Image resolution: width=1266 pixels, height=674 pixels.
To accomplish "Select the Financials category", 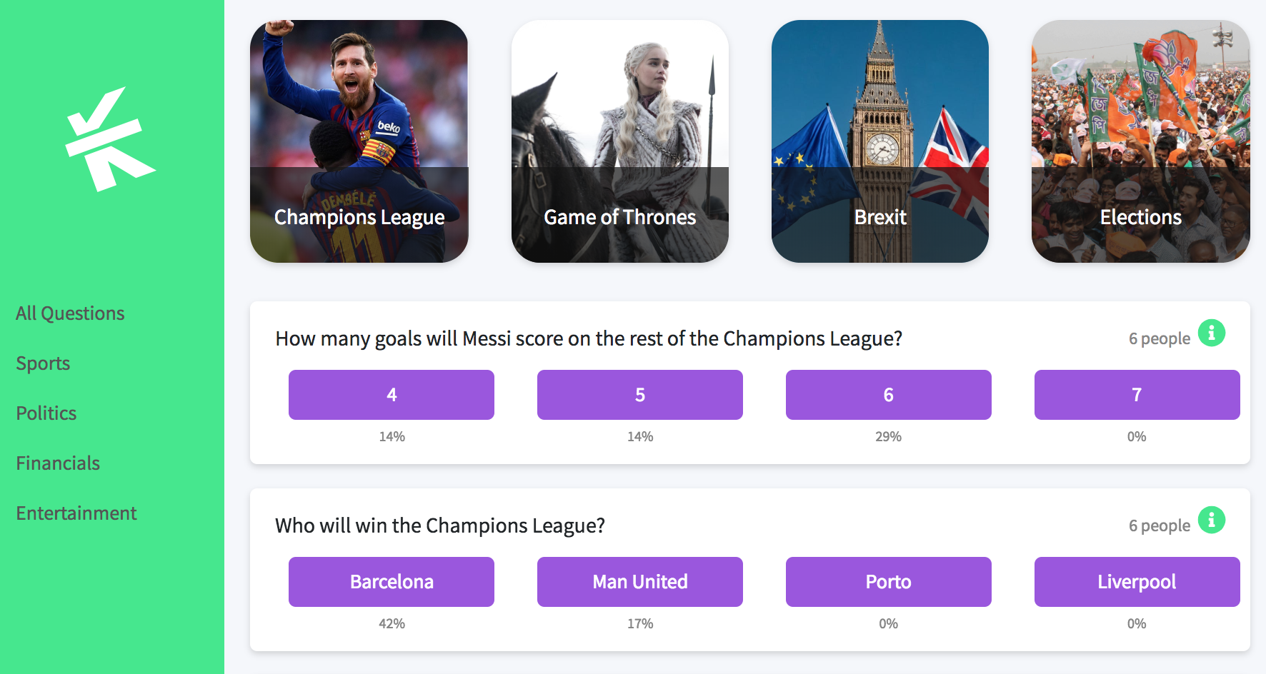I will 58,463.
